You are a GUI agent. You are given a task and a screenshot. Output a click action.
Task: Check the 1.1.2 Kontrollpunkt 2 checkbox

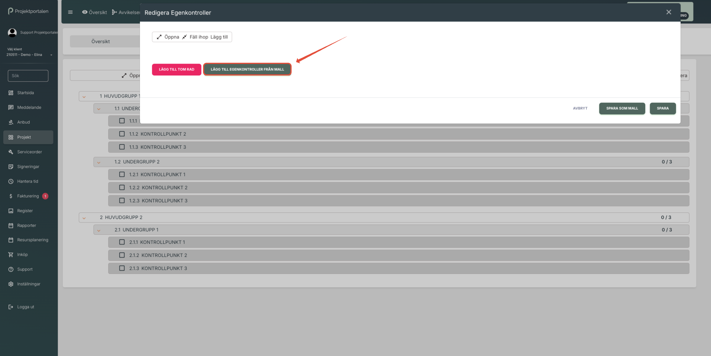pos(122,134)
